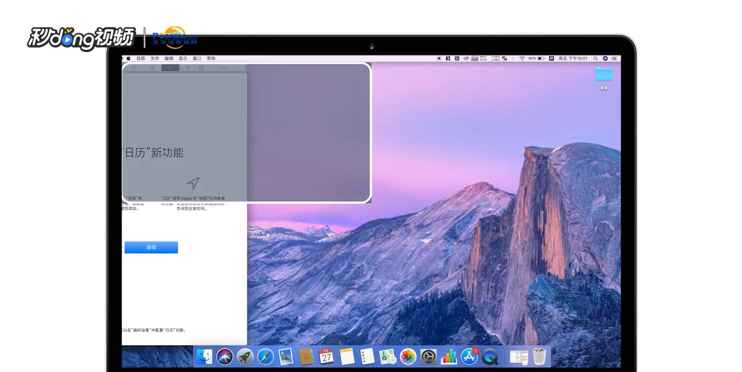
Task: Open the 日历 application menu
Action: click(x=141, y=58)
